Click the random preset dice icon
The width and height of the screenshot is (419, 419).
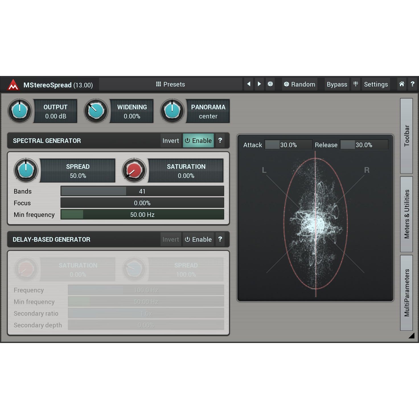pos(270,84)
